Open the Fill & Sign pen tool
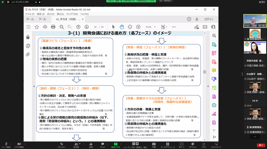Image resolution: width=267 pixels, height=149 pixels. tap(214, 114)
